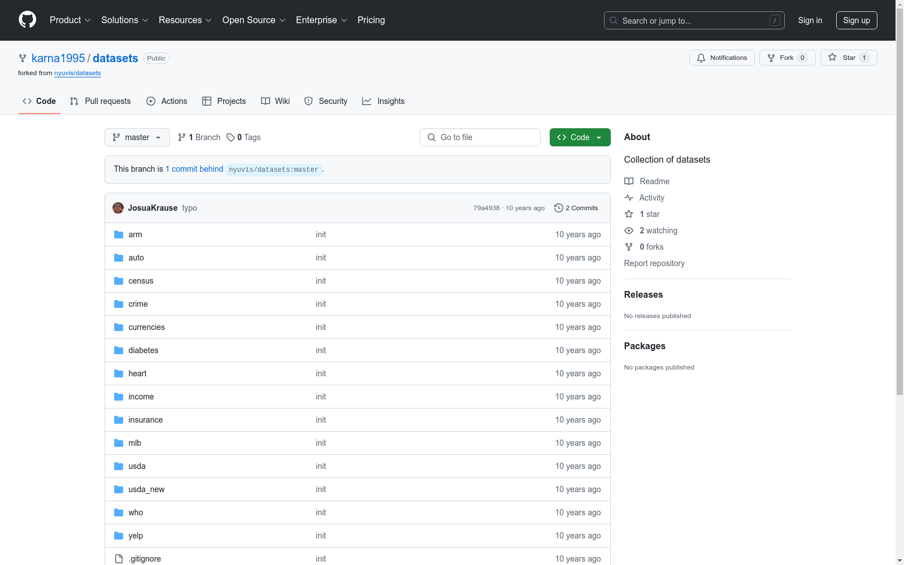Open the Insights tab
The height and width of the screenshot is (565, 904).
pyautogui.click(x=383, y=101)
